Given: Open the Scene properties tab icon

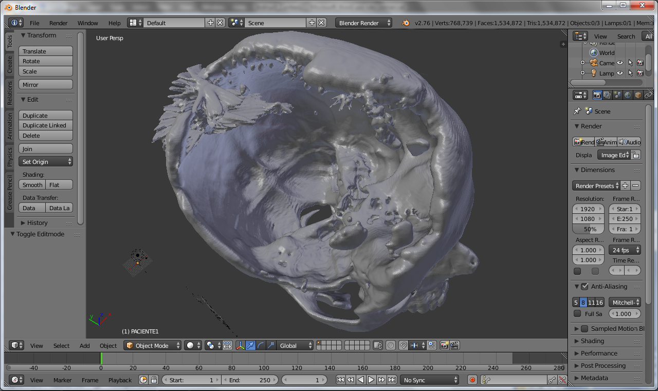Looking at the screenshot, I should pyautogui.click(x=617, y=95).
